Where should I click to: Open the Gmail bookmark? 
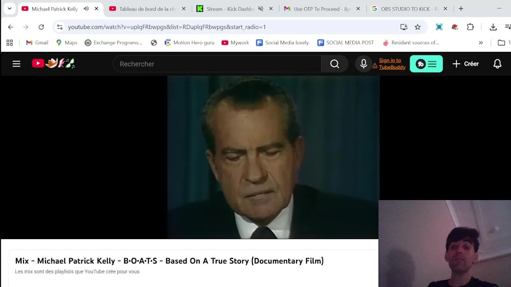click(x=37, y=43)
